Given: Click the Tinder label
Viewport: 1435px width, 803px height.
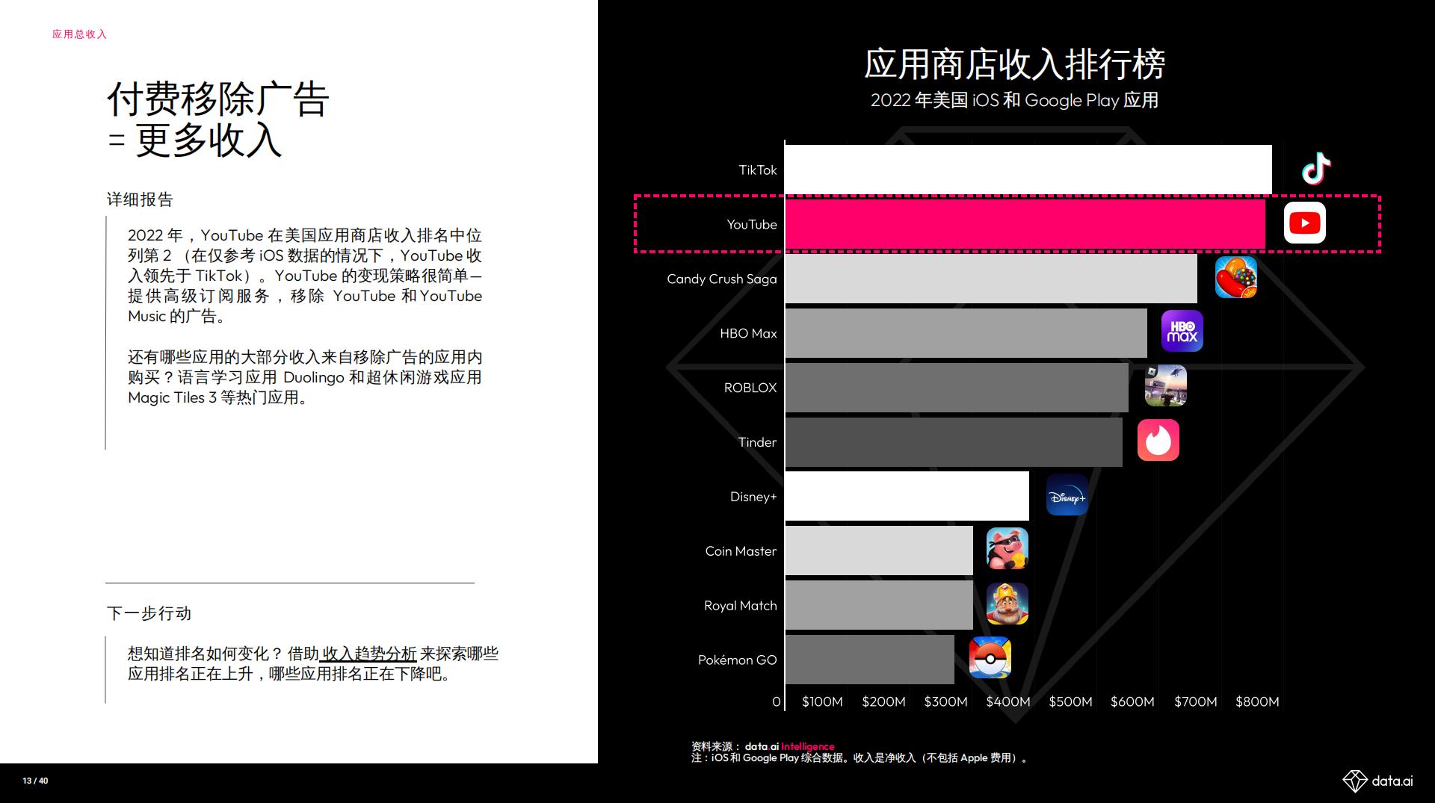Looking at the screenshot, I should (x=757, y=442).
